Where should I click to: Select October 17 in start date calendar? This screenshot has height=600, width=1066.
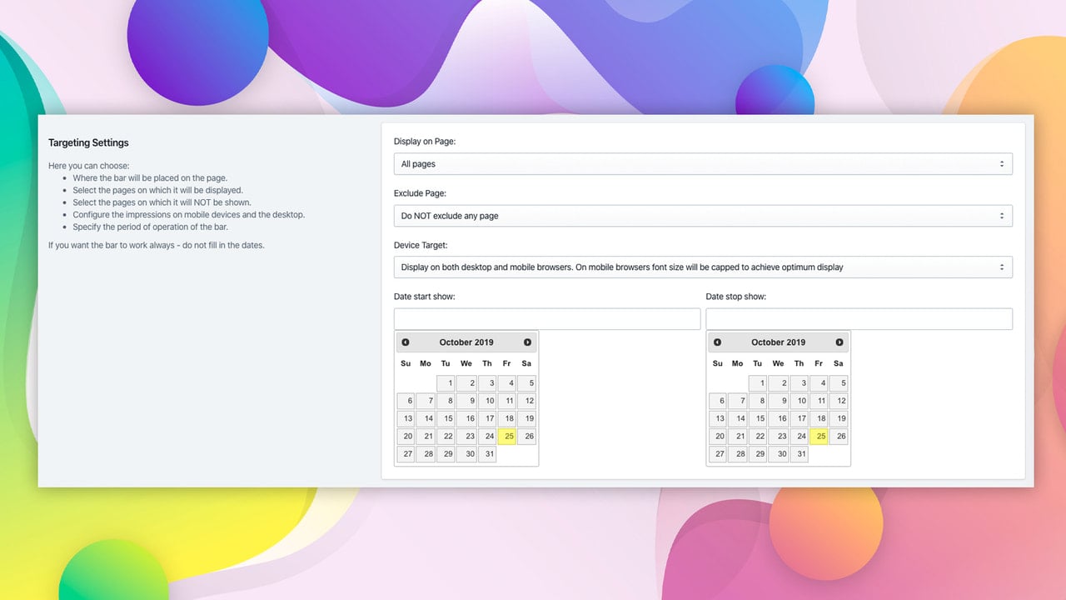pyautogui.click(x=486, y=418)
